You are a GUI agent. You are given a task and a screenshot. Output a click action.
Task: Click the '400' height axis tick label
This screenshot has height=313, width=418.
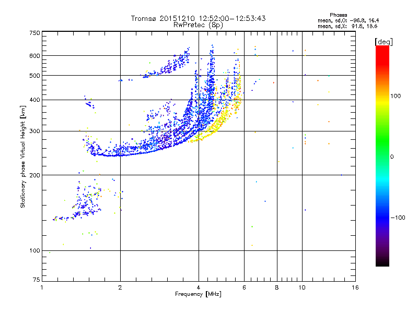click(35, 100)
